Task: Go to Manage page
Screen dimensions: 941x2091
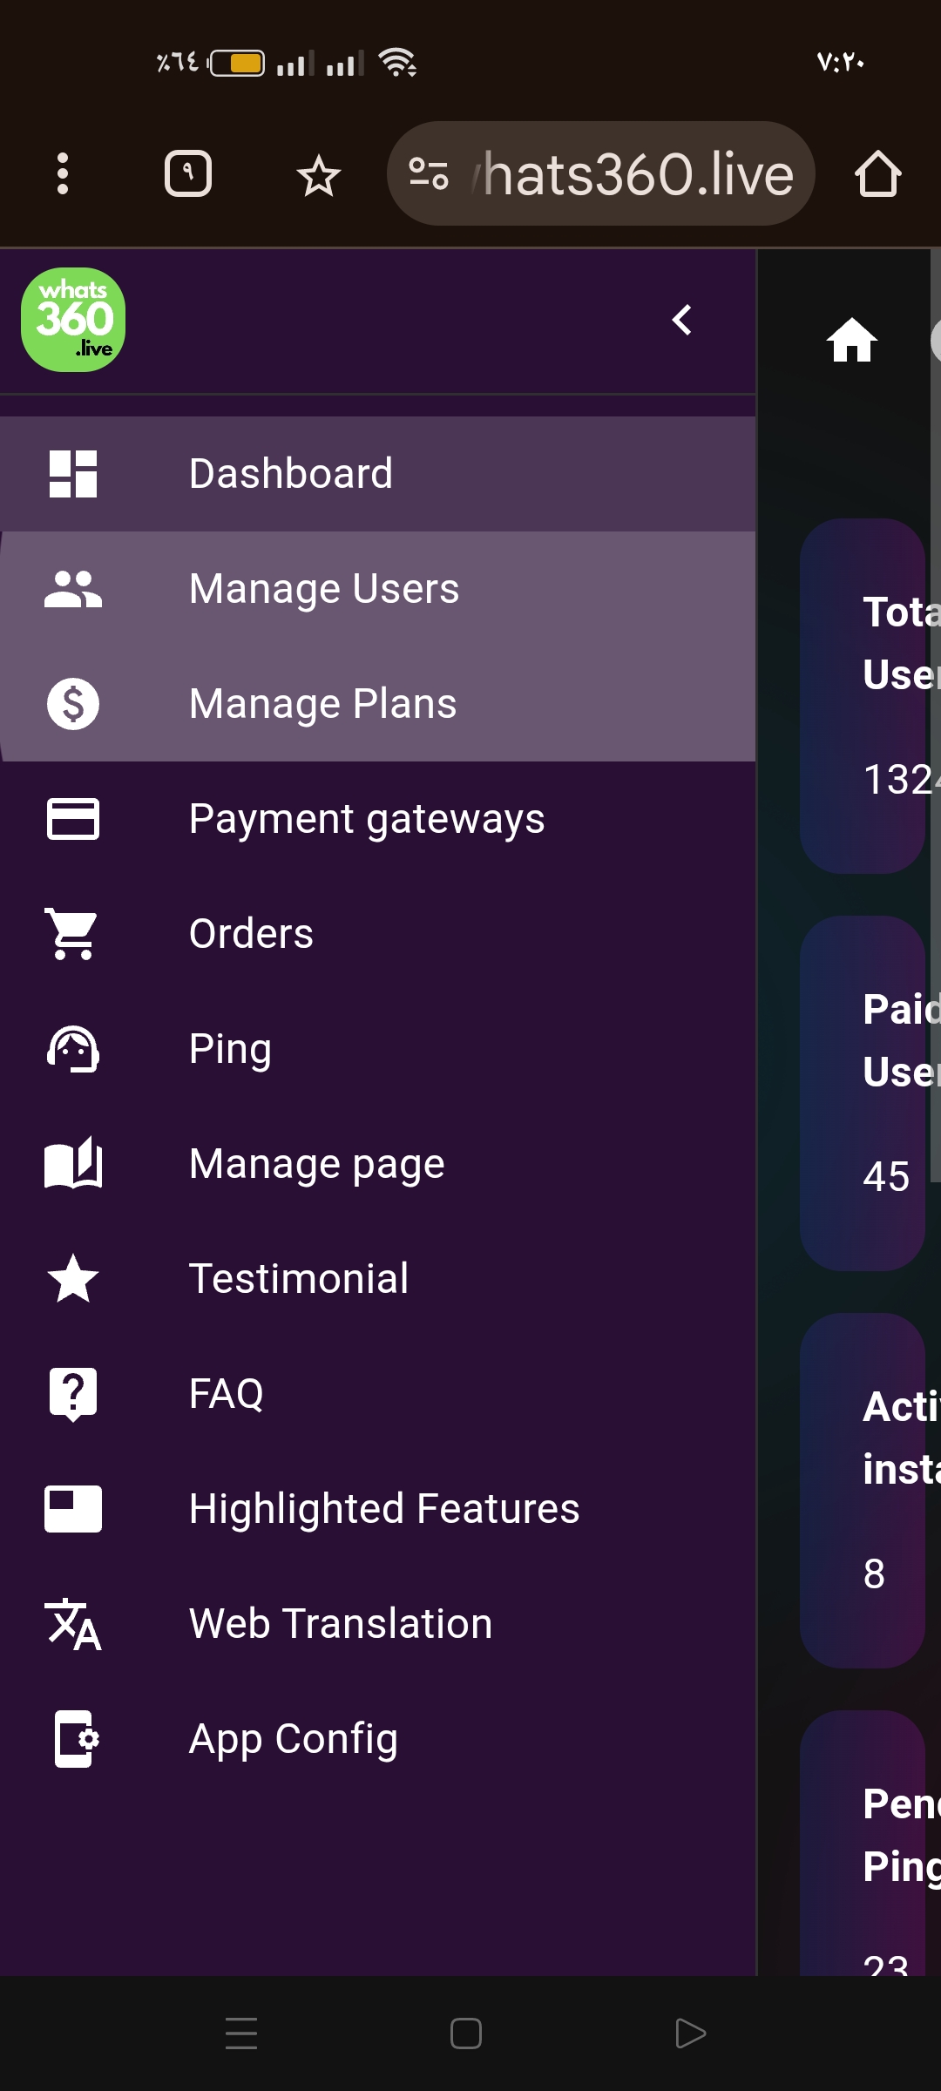Action: click(316, 1164)
